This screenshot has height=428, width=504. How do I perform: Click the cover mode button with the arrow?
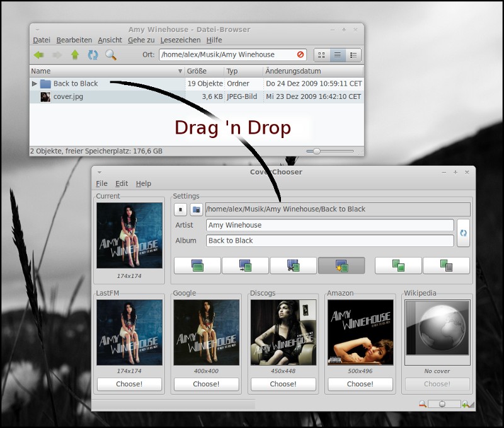tap(245, 265)
